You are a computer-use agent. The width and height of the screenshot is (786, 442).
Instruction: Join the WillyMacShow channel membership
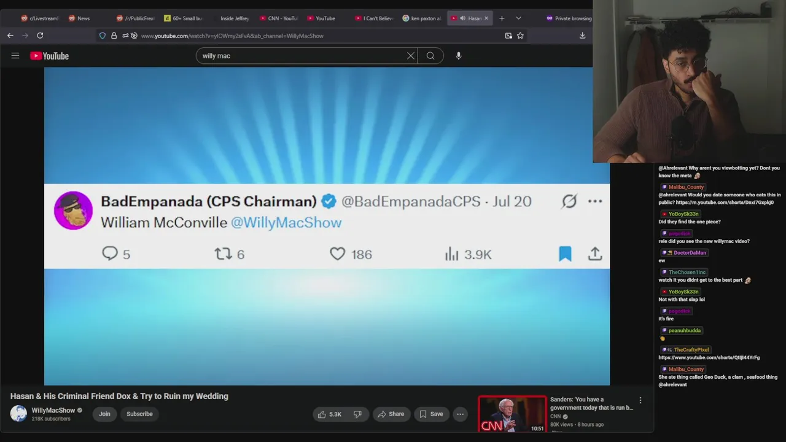click(105, 414)
